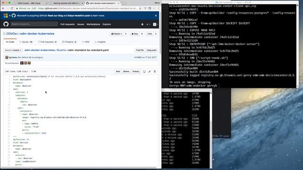Open Issues in top navigation
This screenshot has width=303, height=170.
80,25
